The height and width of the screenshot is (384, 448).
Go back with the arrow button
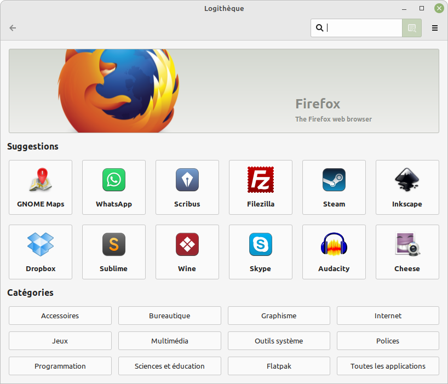pyautogui.click(x=13, y=28)
